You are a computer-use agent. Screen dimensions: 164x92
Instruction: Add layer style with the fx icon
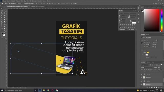(150, 87)
